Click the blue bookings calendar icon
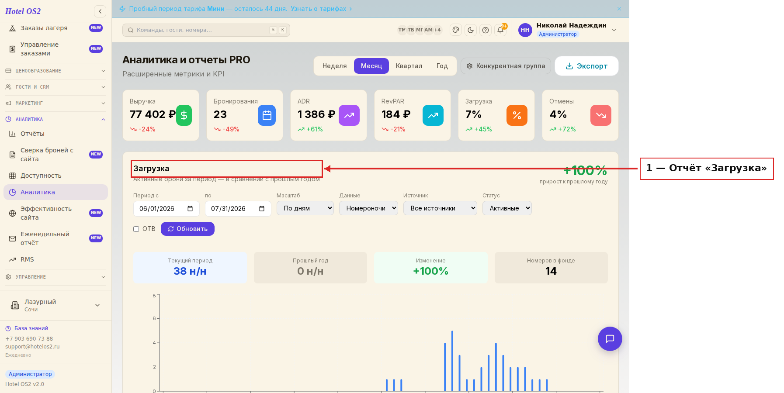 (267, 115)
